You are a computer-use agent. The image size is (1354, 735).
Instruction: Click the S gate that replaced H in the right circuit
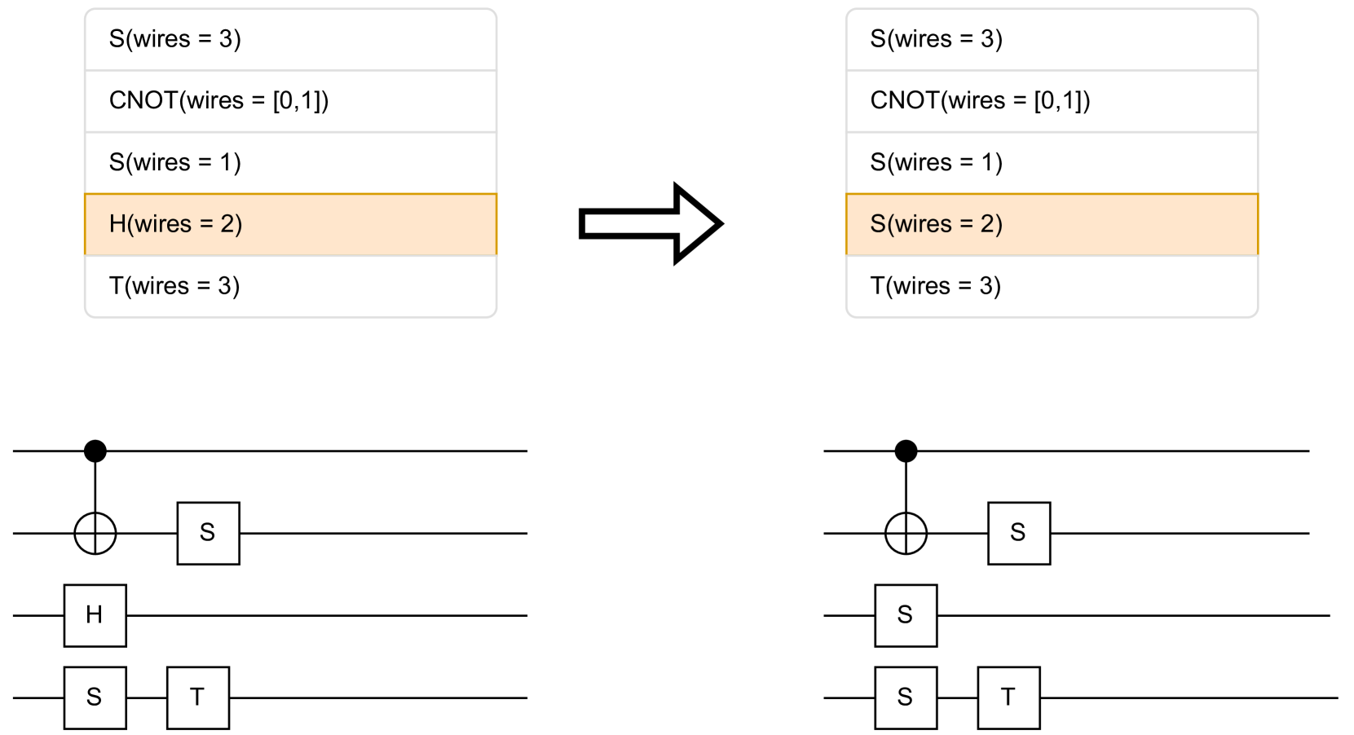click(905, 615)
